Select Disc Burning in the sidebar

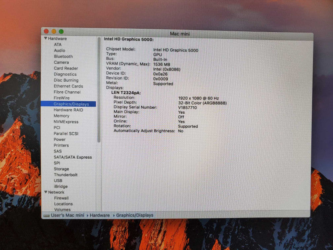coord(66,80)
